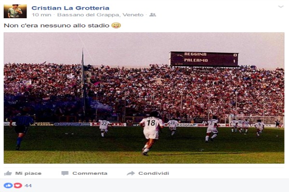Screen dimensions: 289x192
Task: Click the thumbs-up icon beside Mi piace
Action: coord(8,173)
